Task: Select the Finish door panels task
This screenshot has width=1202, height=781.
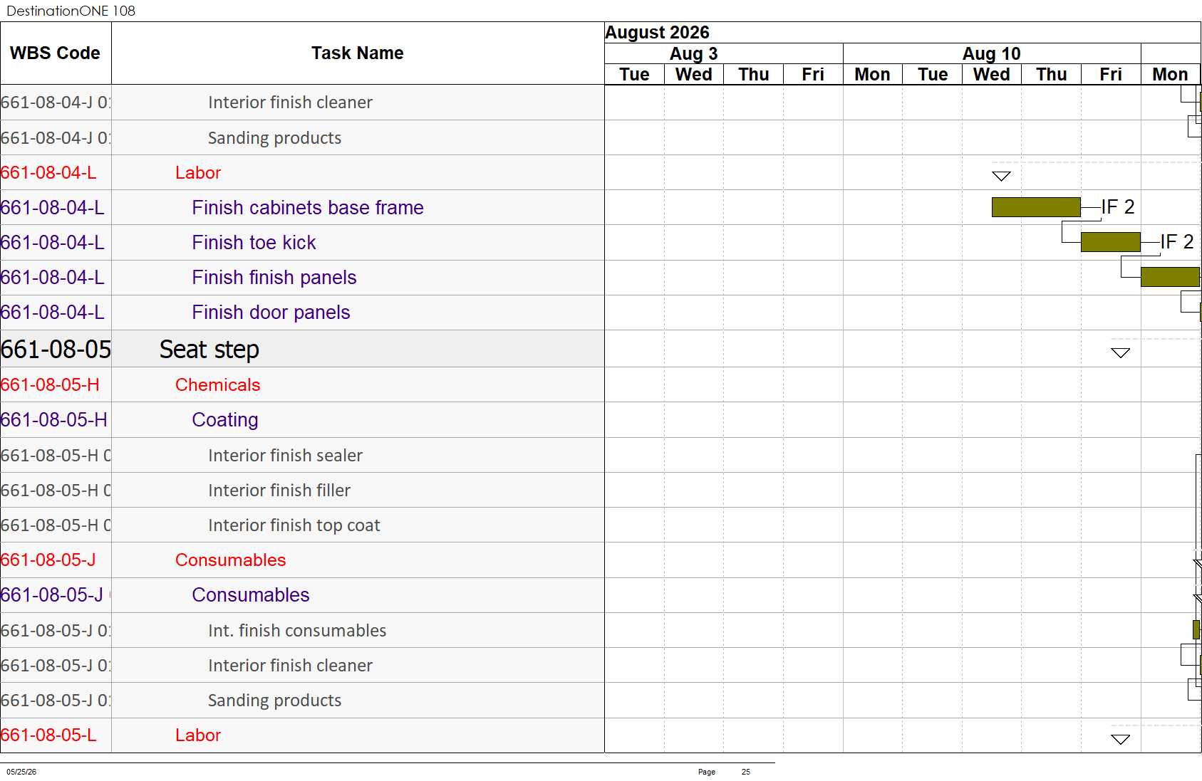Action: pyautogui.click(x=271, y=312)
